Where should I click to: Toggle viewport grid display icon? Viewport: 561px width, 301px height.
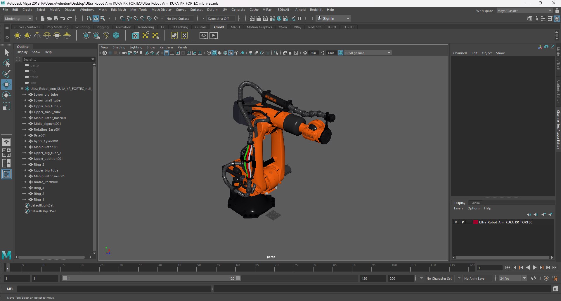click(167, 53)
